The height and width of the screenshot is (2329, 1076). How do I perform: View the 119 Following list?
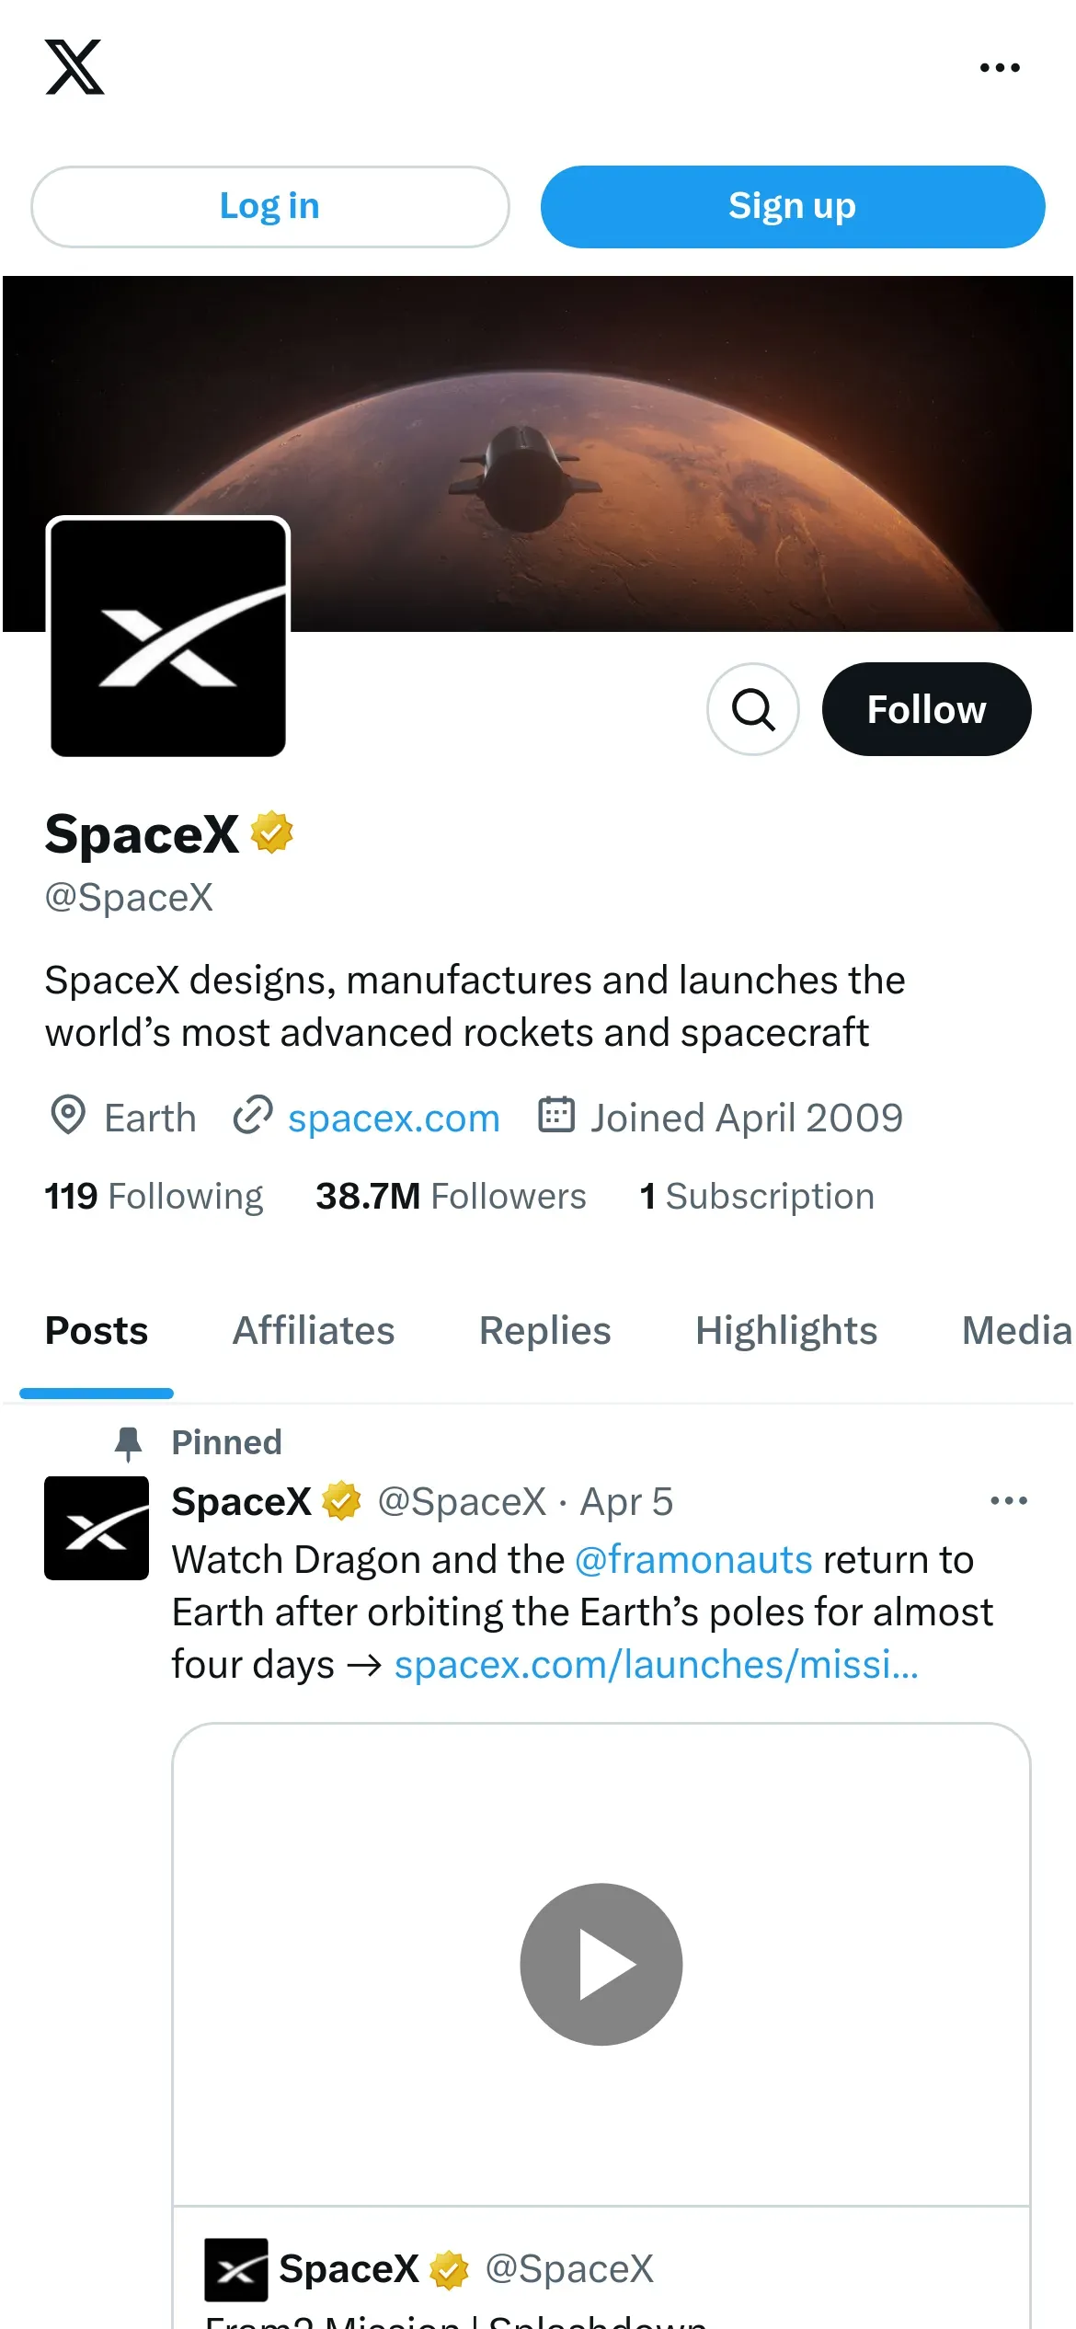pyautogui.click(x=154, y=1196)
